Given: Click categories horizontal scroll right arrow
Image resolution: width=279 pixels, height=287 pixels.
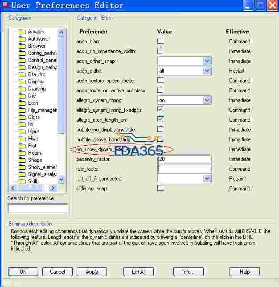Looking at the screenshot, I should [x=53, y=188].
